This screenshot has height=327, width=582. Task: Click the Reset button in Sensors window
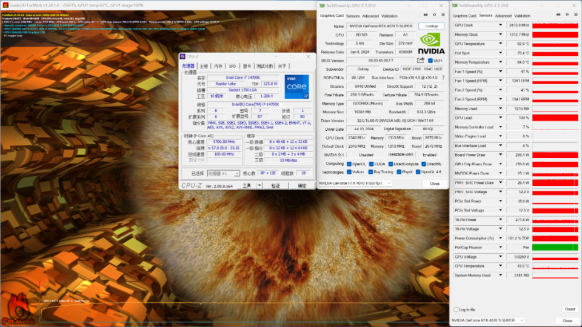pyautogui.click(x=570, y=309)
